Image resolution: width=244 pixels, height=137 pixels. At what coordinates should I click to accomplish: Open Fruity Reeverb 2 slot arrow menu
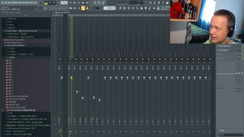[x=217, y=46]
